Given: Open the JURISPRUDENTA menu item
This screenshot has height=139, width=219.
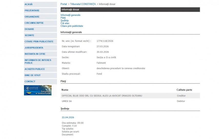Looking at the screenshot, I should [x=34, y=48].
